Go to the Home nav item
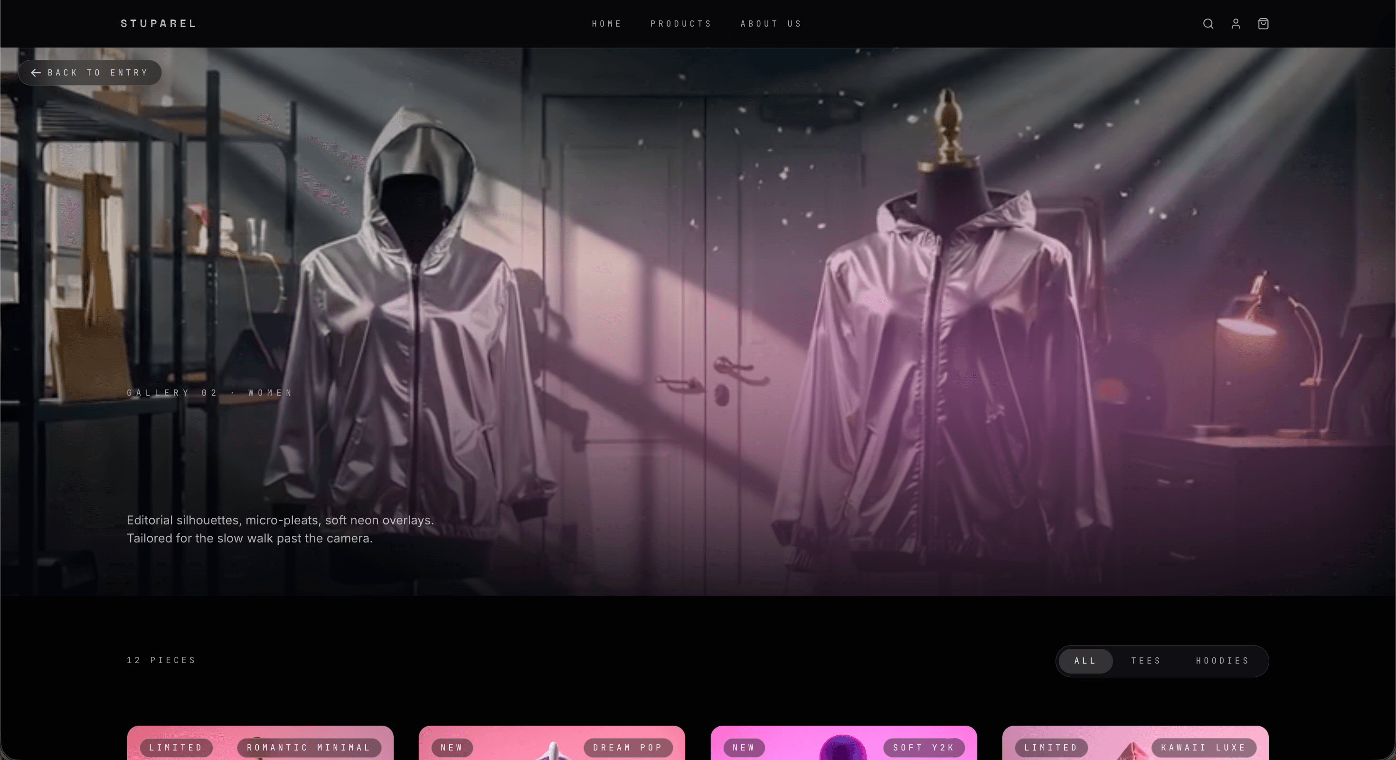1396x760 pixels. pos(606,24)
